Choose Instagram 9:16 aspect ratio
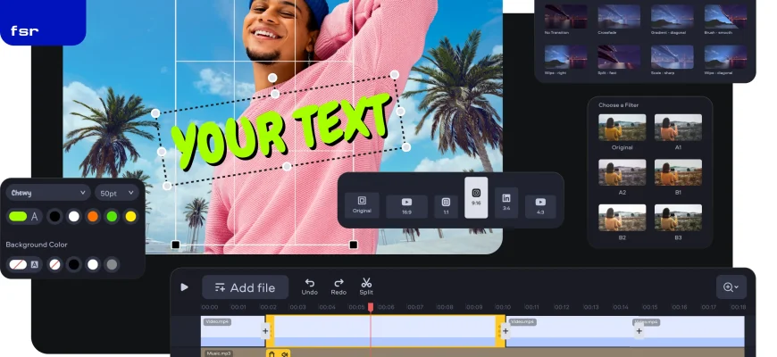777x357 pixels. (x=476, y=197)
